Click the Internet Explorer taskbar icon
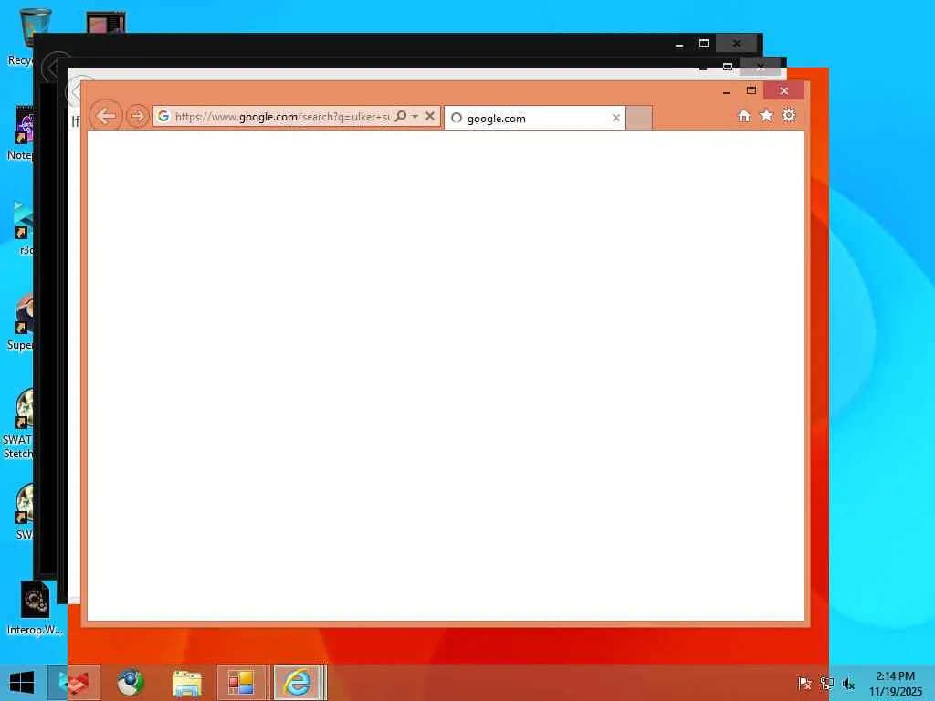The width and height of the screenshot is (935, 701). (298, 683)
